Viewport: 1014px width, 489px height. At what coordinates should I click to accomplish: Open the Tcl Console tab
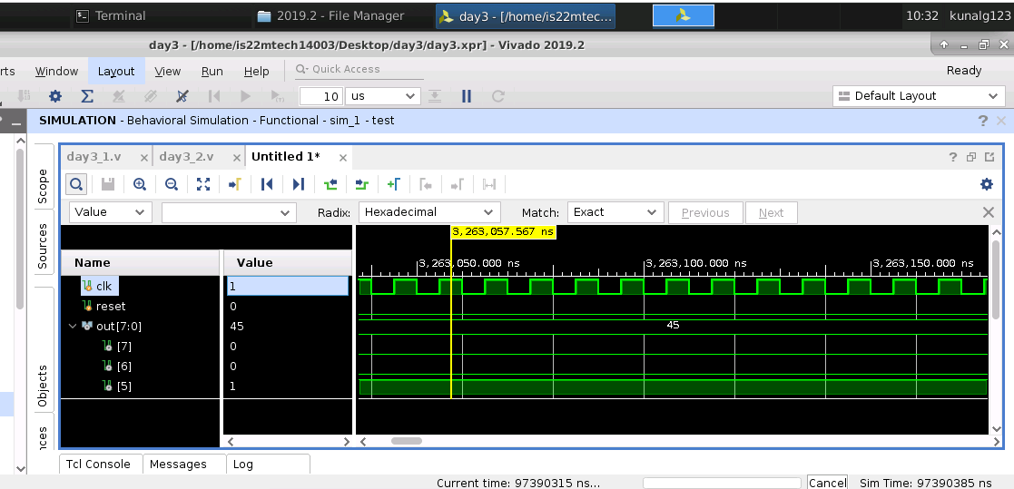[98, 465]
